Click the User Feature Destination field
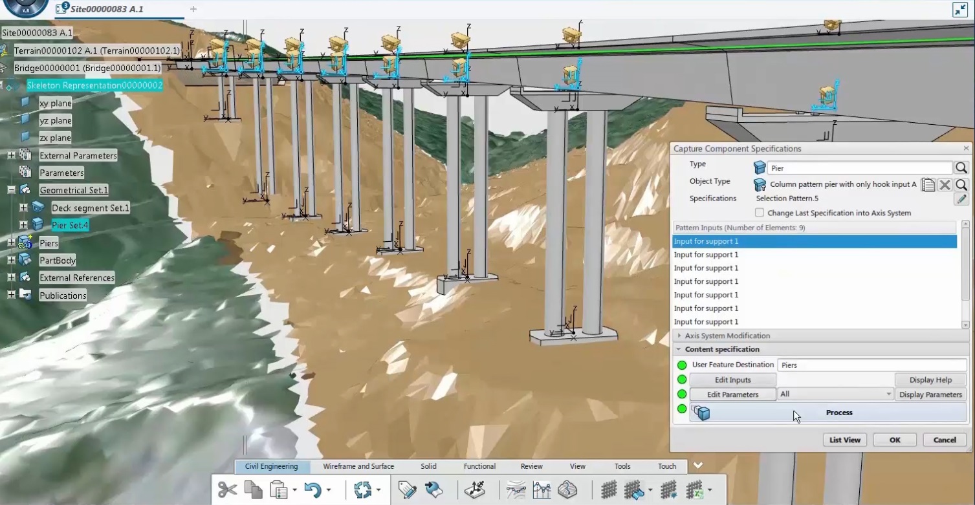975x505 pixels. pos(871,365)
